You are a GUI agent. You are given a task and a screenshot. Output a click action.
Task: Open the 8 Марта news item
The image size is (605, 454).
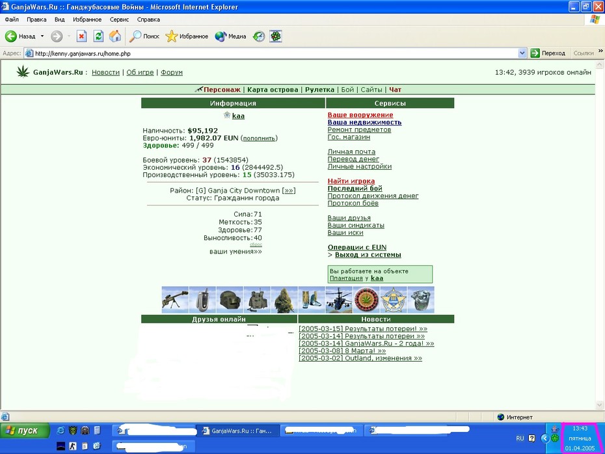click(x=342, y=351)
